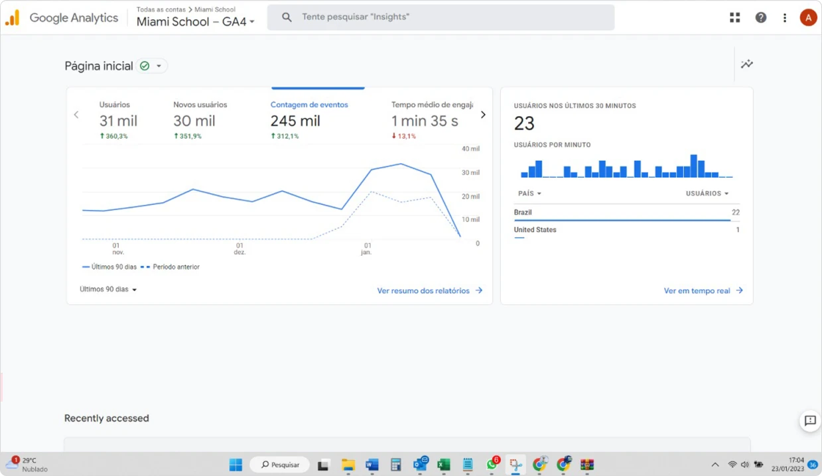Open the Google apps grid icon
The image size is (822, 476).
click(734, 18)
